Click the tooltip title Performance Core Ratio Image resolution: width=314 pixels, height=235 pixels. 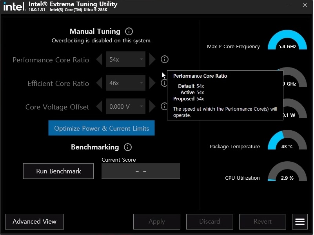(200, 76)
